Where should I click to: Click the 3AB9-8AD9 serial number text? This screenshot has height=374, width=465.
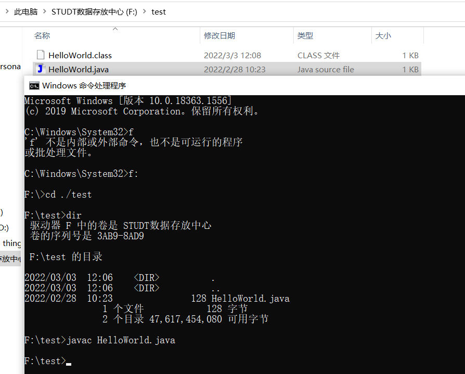[x=120, y=236]
